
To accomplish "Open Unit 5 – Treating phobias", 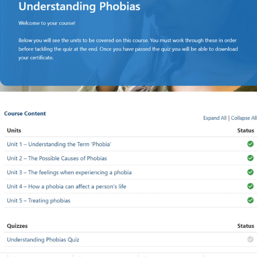I will click(39, 200).
